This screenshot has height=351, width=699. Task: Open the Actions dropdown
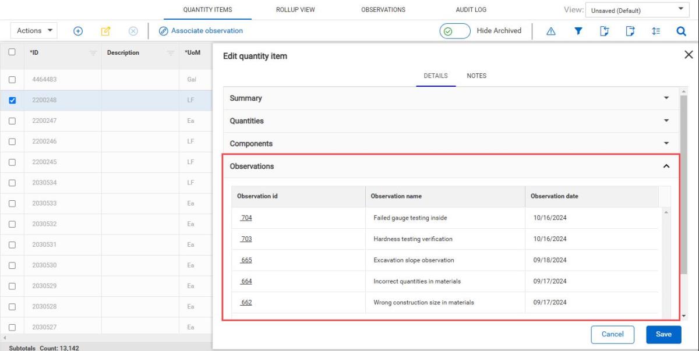coord(34,31)
